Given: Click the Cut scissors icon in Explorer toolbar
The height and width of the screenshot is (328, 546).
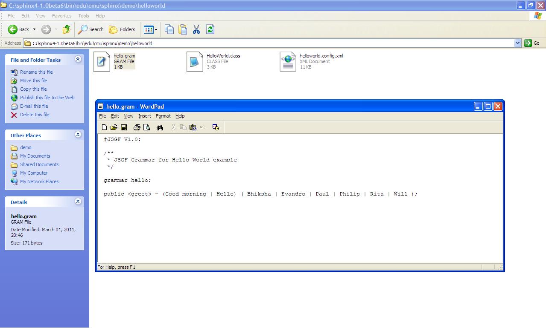Looking at the screenshot, I should pos(196,29).
